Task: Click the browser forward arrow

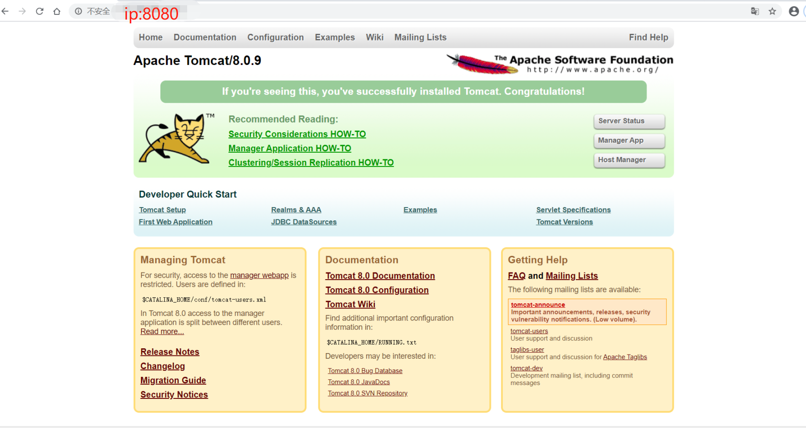Action: click(x=22, y=11)
